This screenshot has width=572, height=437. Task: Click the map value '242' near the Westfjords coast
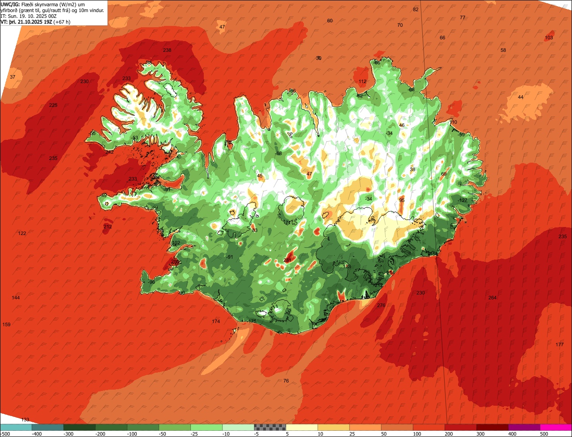pyautogui.click(x=109, y=152)
